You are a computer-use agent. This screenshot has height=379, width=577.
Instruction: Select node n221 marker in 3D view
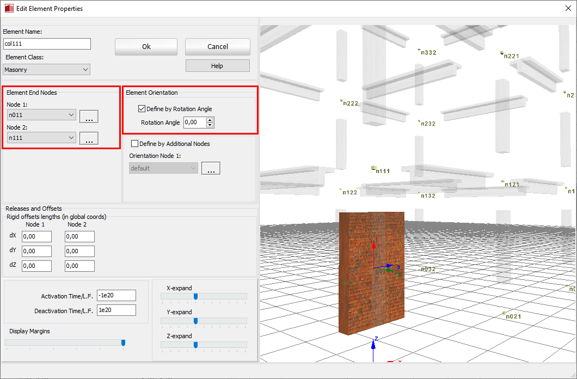coord(502,53)
